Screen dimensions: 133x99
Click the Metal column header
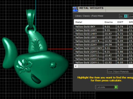[88, 22]
